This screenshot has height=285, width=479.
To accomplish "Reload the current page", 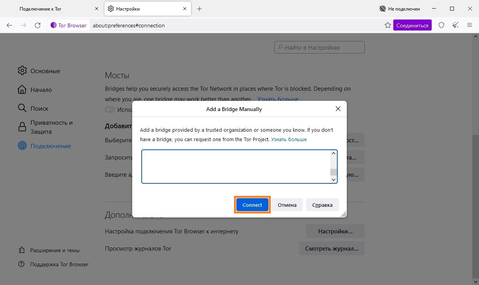I will (38, 25).
